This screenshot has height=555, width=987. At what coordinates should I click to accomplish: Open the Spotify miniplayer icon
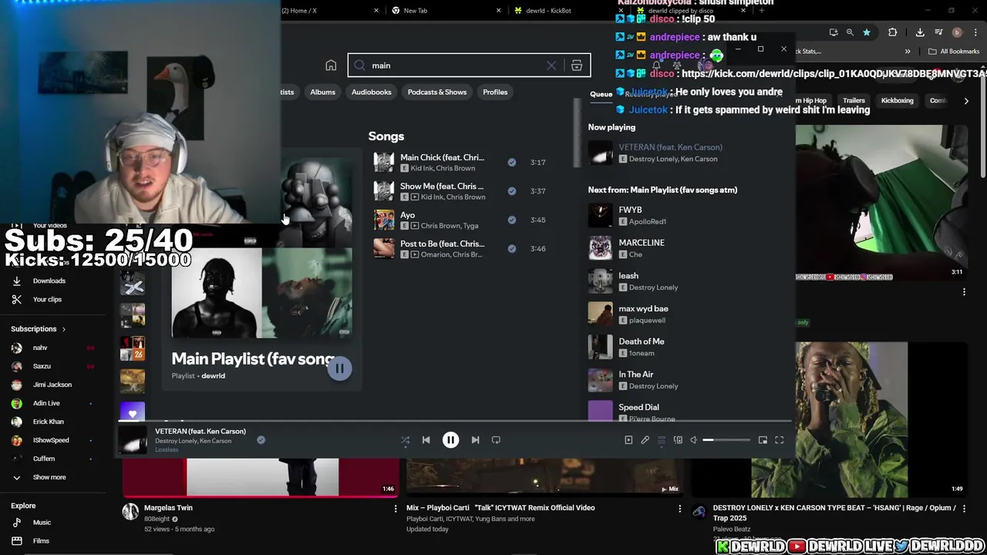coord(763,440)
